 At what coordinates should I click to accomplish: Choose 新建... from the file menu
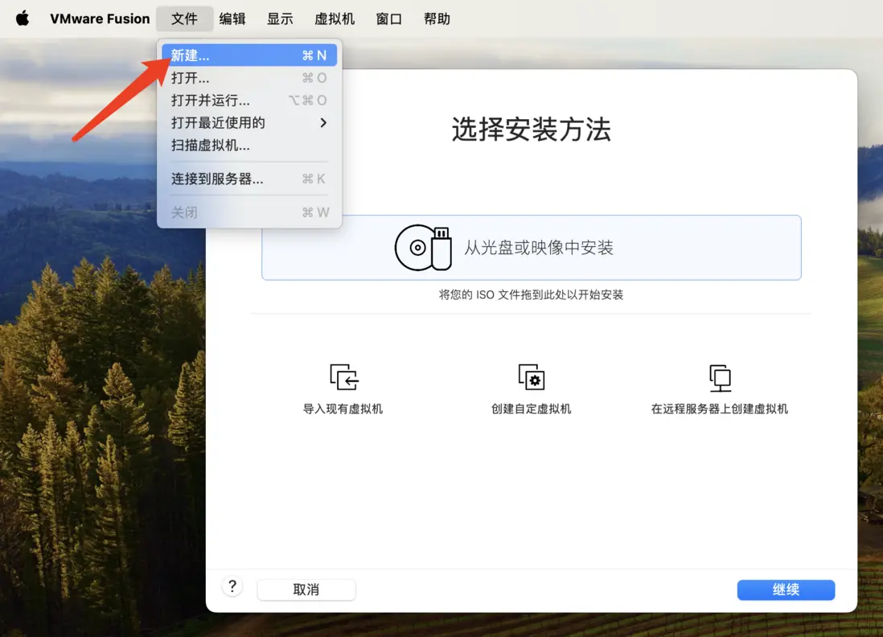click(x=249, y=55)
